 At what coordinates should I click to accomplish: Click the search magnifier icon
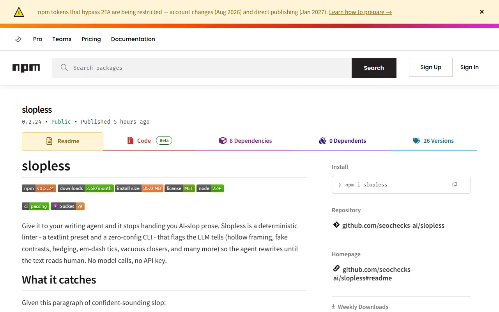pyautogui.click(x=64, y=67)
